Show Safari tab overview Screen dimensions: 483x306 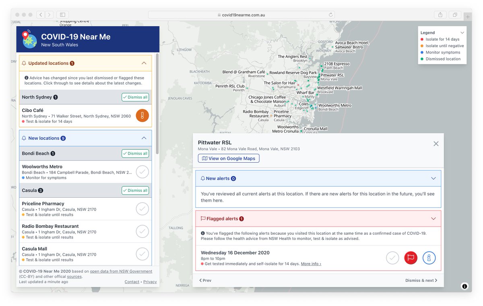coord(455,15)
